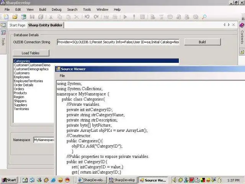Image resolution: width=245 pixels, height=184 pixels.
Task: Select Order Details in the table list
Action: coord(24,85)
